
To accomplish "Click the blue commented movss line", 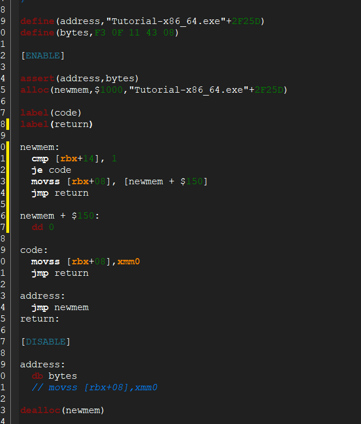I will [94, 387].
